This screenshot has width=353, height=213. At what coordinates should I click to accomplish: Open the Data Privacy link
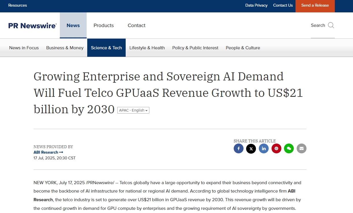click(257, 5)
